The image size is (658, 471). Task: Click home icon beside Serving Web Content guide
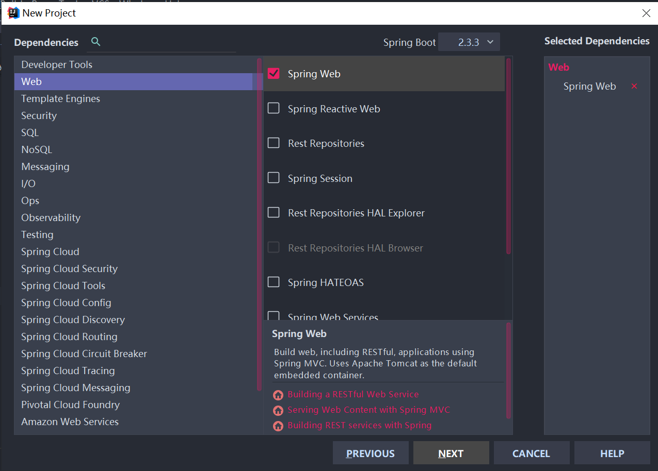278,411
